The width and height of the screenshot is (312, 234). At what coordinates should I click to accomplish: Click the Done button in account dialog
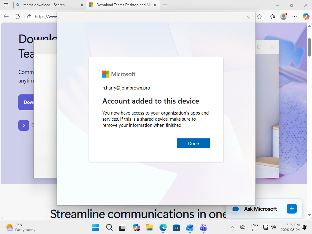(193, 143)
